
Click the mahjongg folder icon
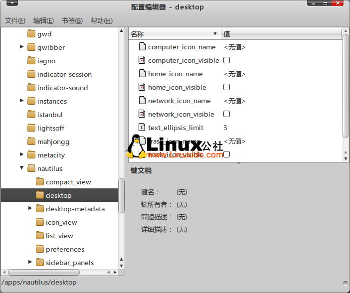click(x=31, y=142)
